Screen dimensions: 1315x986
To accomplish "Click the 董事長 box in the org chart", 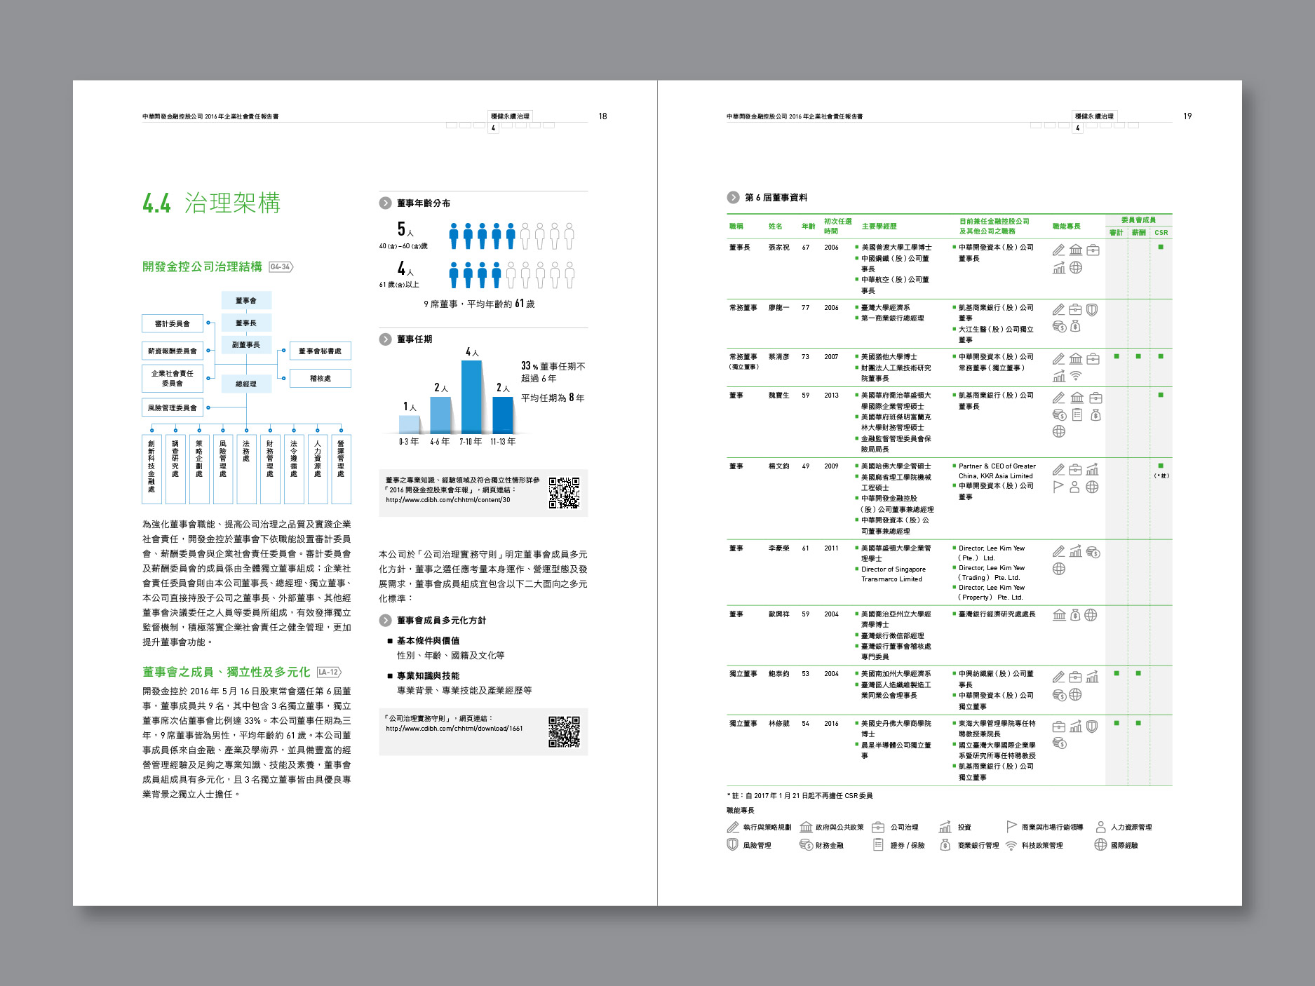I will [246, 323].
